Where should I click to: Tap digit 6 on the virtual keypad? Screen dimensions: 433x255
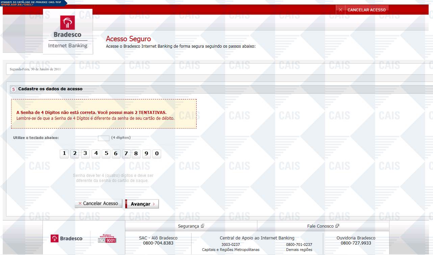(x=116, y=154)
